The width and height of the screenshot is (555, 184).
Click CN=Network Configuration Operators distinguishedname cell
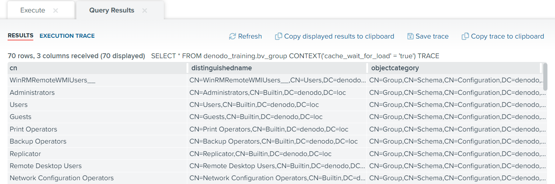coord(277,178)
